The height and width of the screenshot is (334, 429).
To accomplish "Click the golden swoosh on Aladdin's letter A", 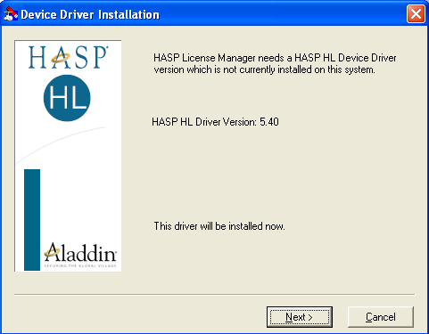I will pos(52,253).
